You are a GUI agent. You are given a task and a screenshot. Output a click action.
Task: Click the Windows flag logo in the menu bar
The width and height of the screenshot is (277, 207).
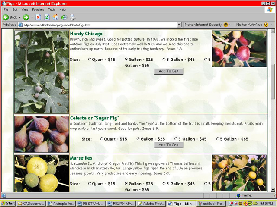pyautogui.click(x=270, y=9)
